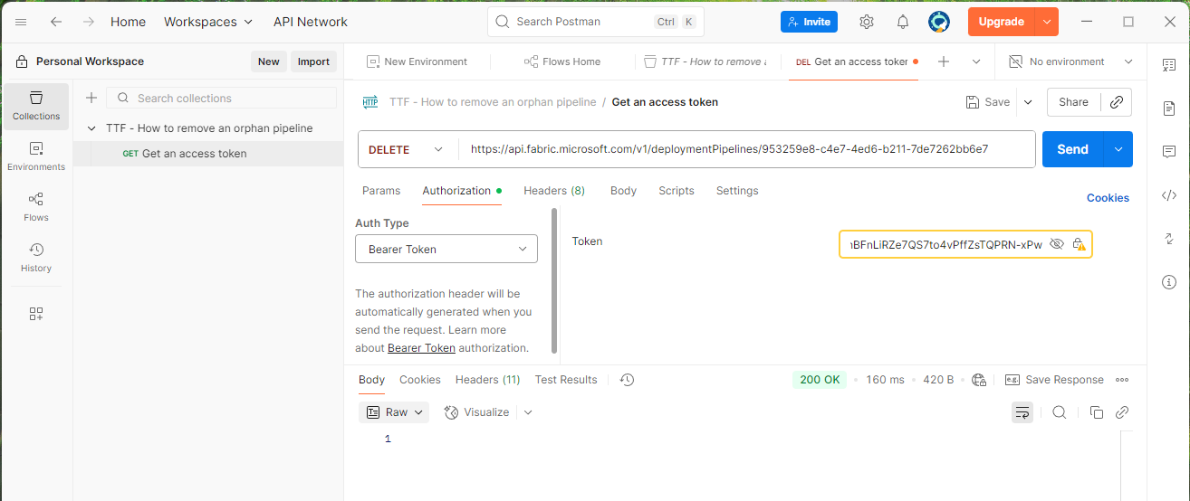Click the Send button

[1072, 149]
